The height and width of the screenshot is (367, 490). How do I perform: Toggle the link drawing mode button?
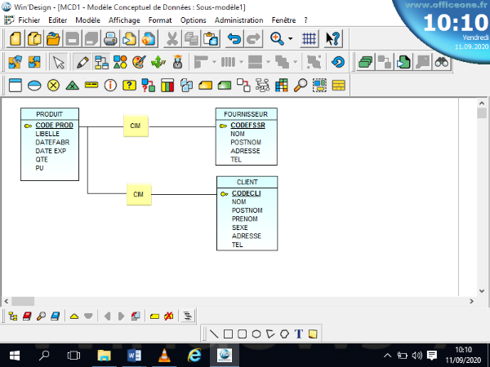(x=101, y=62)
